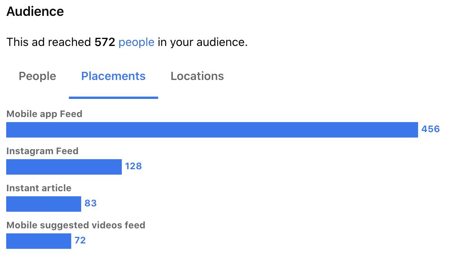The height and width of the screenshot is (255, 461).
Task: Click the 456 value for Mobile app Feed
Action: pos(430,129)
